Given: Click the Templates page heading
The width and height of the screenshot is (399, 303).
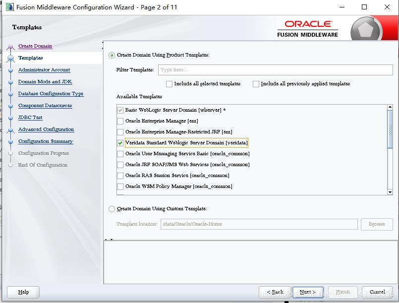Looking at the screenshot, I should (x=27, y=27).
